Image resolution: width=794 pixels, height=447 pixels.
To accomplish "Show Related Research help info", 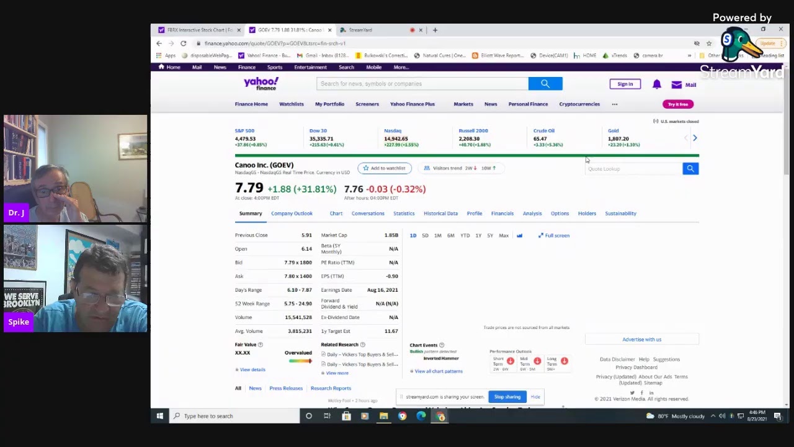I will (x=362, y=345).
